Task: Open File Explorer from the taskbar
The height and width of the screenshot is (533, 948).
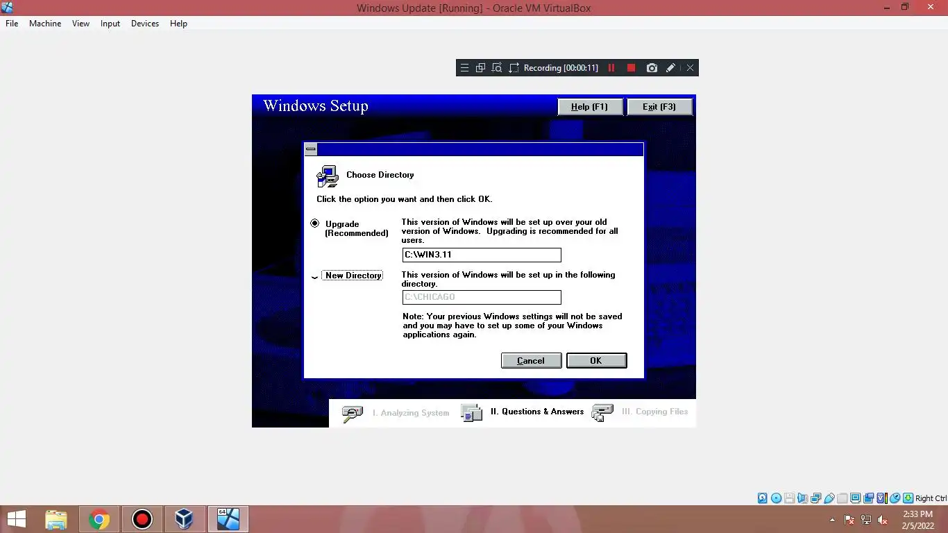Action: click(56, 519)
